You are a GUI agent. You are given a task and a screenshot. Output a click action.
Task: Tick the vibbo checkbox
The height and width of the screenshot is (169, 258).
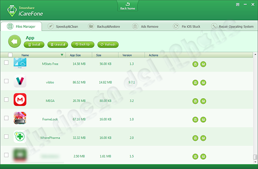click(6, 81)
